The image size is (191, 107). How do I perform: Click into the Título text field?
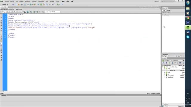pyautogui.click(x=53, y=12)
